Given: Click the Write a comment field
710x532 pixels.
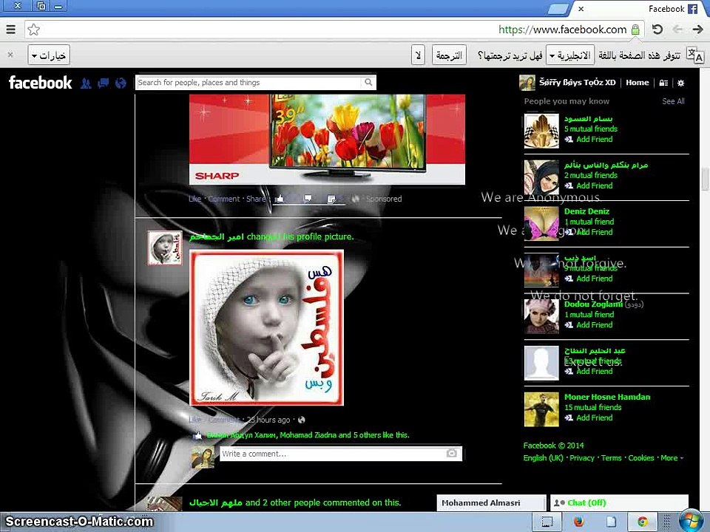Looking at the screenshot, I should (x=333, y=453).
